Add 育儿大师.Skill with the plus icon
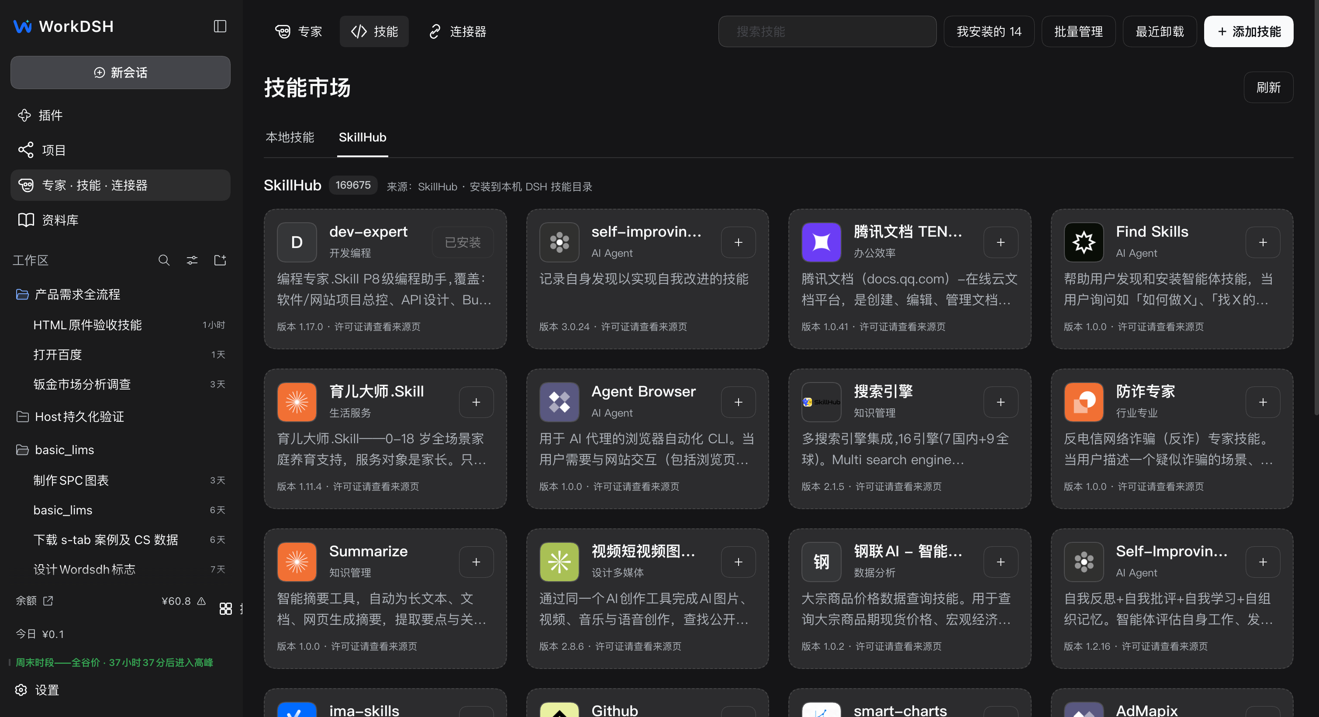Screen dimensions: 1319x717 coord(476,402)
